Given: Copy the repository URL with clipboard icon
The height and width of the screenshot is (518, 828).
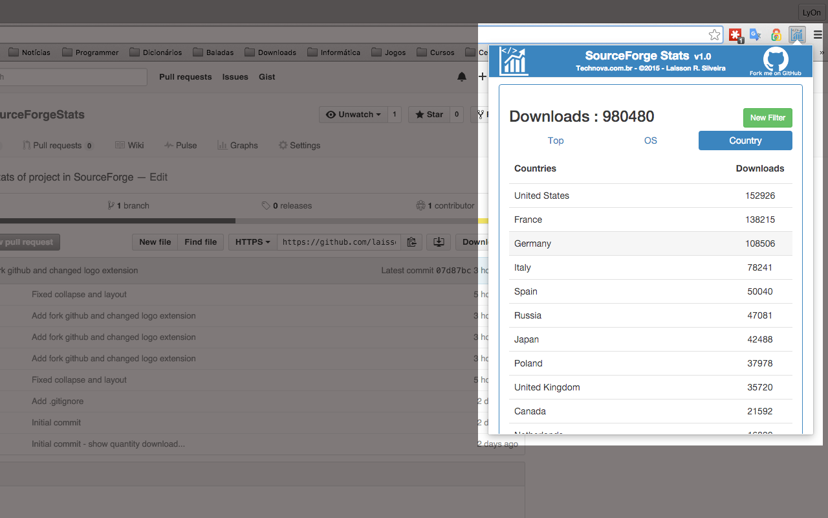Looking at the screenshot, I should tap(411, 242).
